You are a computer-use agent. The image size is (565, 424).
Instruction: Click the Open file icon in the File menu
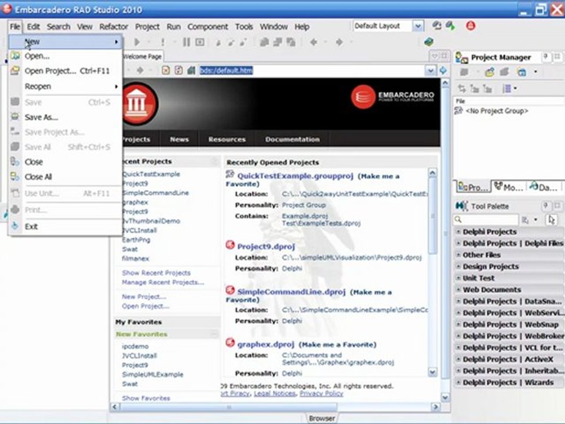(x=15, y=56)
